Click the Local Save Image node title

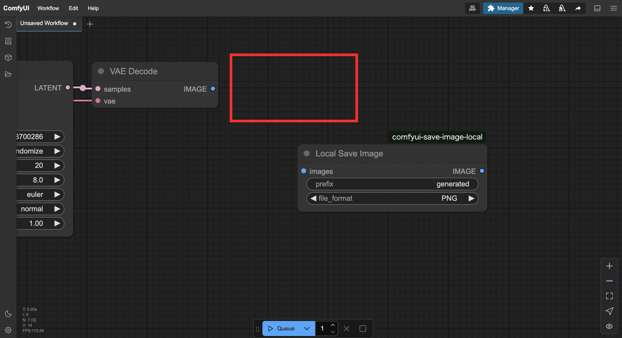(349, 154)
